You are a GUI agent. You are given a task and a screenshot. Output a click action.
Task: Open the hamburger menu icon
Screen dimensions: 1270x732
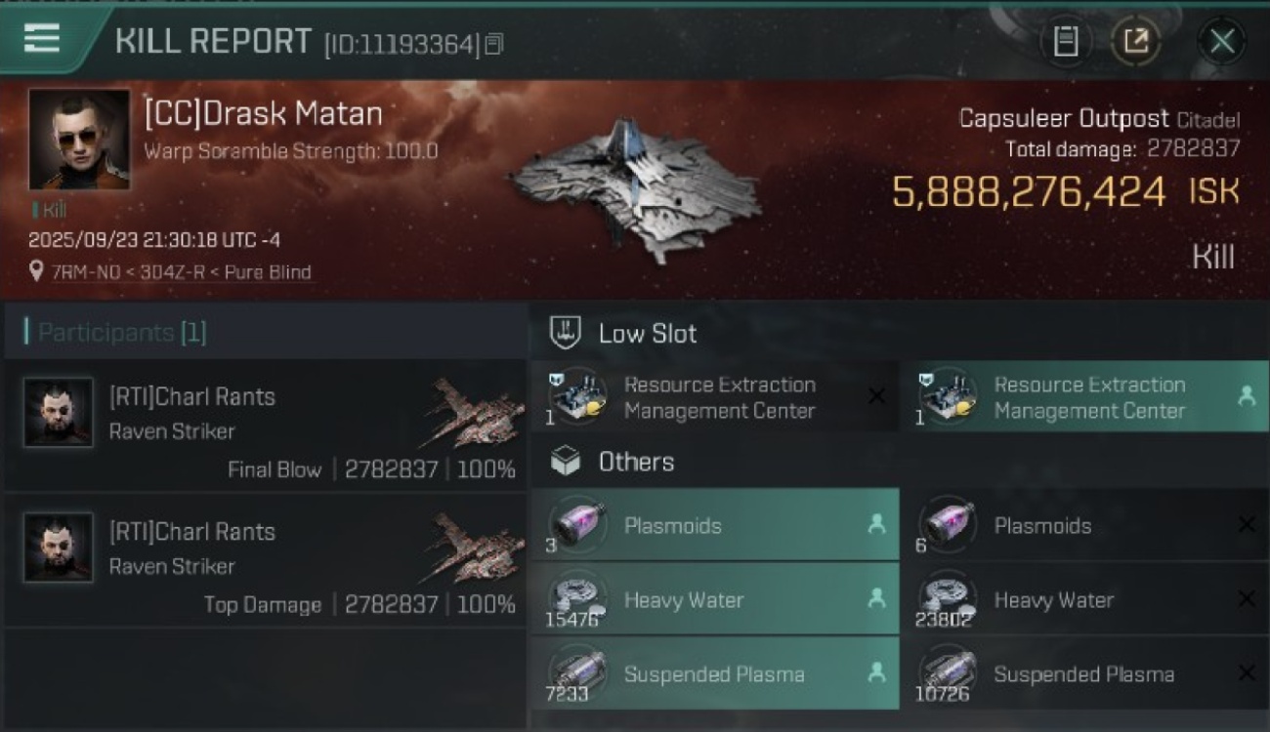[x=41, y=39]
